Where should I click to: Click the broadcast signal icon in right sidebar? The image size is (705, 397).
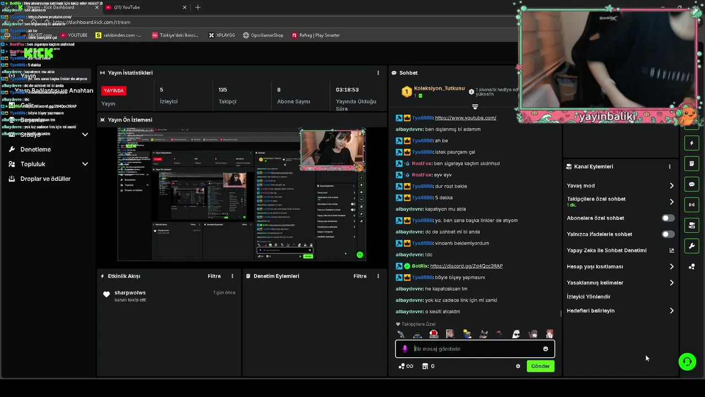pos(692,205)
